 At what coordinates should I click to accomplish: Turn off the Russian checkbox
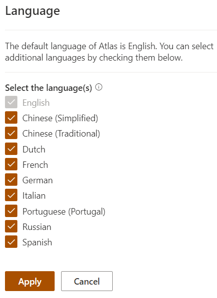[x=11, y=226]
